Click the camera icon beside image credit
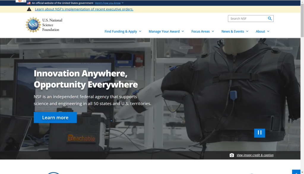 (x=232, y=155)
